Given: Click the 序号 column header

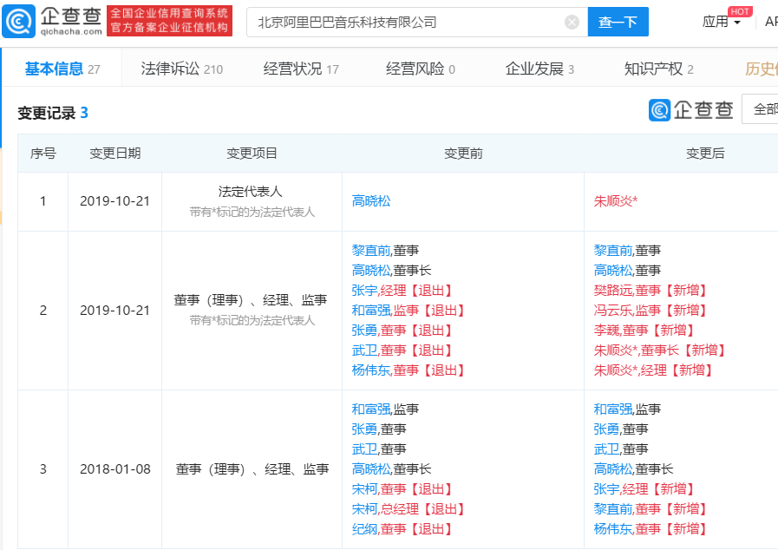Looking at the screenshot, I should coord(43,154).
